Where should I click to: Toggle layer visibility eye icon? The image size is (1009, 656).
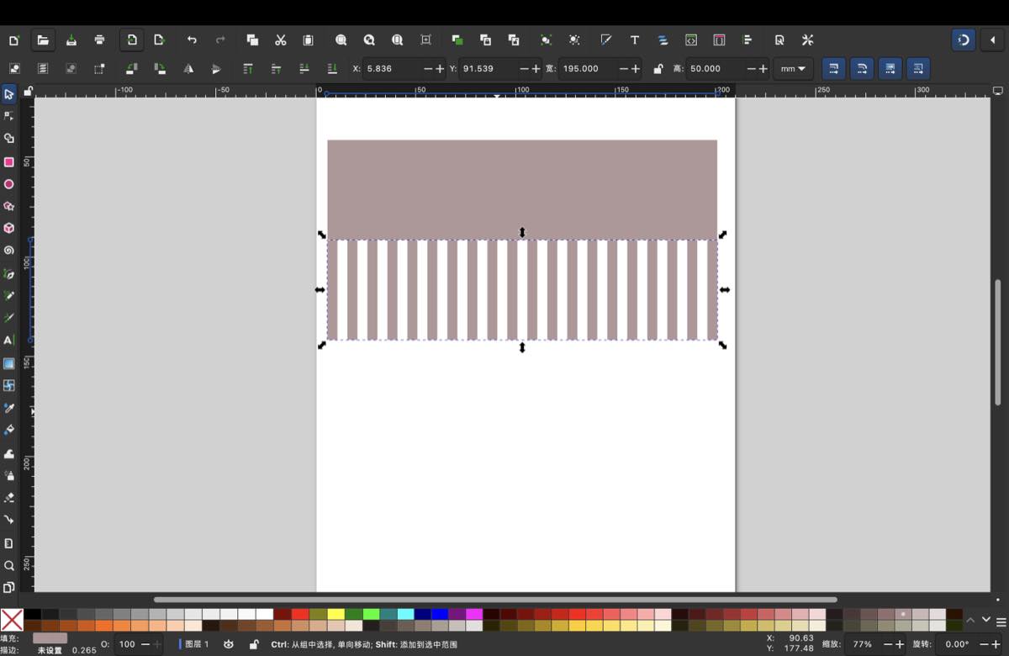[229, 644]
